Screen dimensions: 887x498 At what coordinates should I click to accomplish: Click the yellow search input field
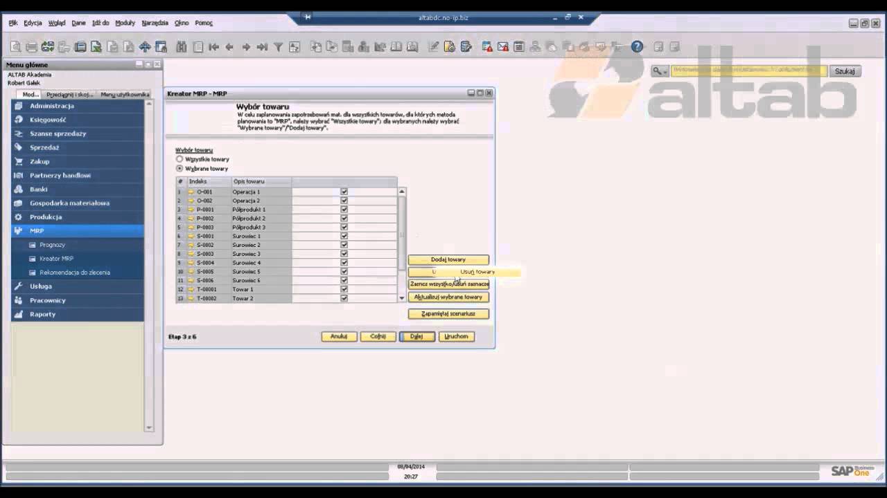(x=749, y=71)
